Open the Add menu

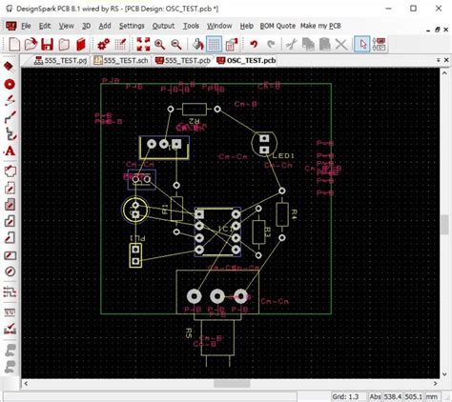click(105, 26)
